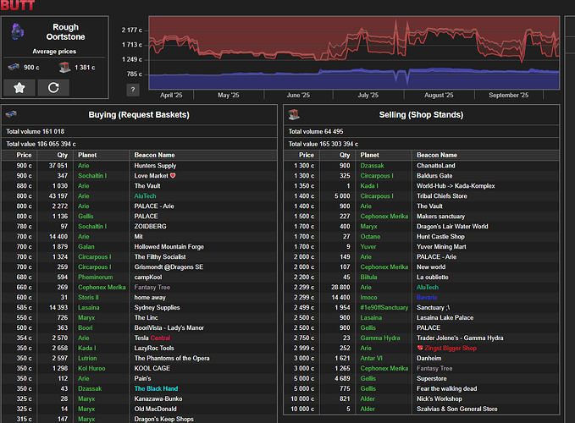Open the chart help question mark
This screenshot has height=423, width=575.
133,90
